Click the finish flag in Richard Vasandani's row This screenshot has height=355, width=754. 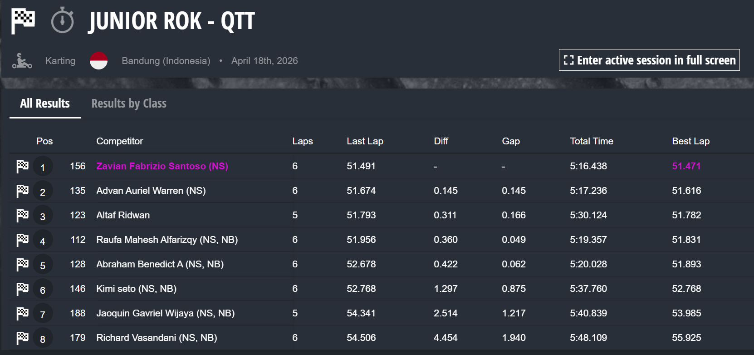[x=22, y=338]
